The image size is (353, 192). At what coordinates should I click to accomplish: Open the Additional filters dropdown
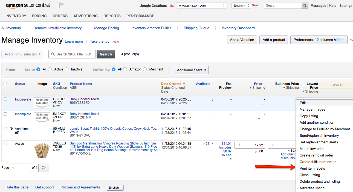pyautogui.click(x=191, y=70)
